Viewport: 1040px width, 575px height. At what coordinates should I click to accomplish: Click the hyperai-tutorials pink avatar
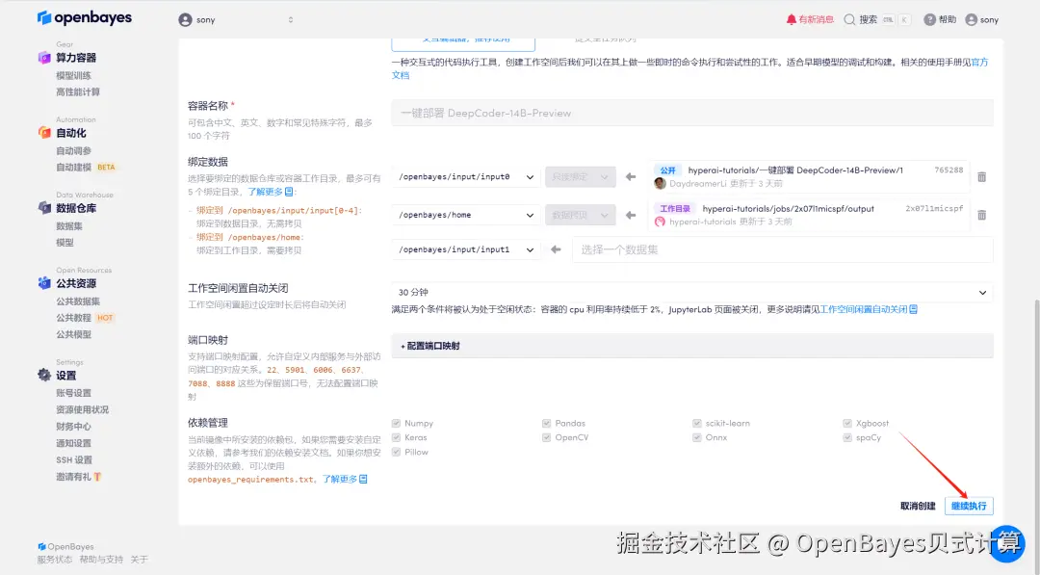click(x=660, y=222)
